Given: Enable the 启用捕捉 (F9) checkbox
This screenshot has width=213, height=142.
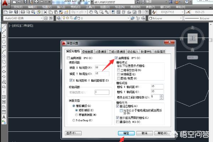Looking at the screenshot, I should tap(69, 58).
